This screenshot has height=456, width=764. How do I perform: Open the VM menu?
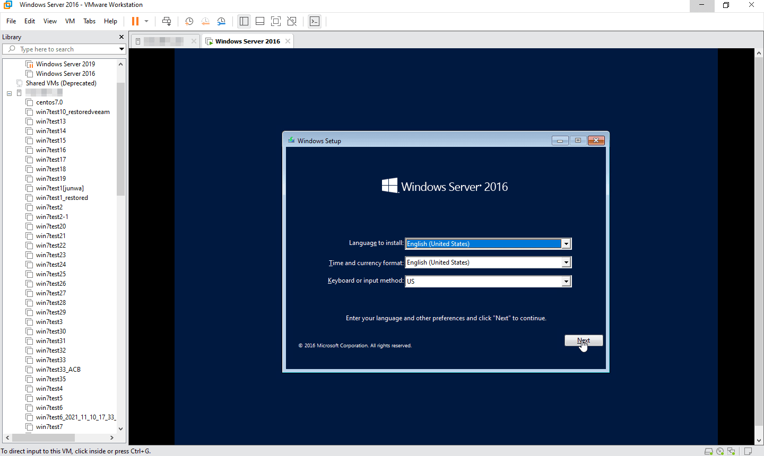pos(70,21)
